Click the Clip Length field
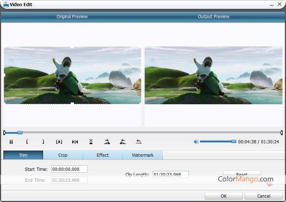 click(170, 174)
